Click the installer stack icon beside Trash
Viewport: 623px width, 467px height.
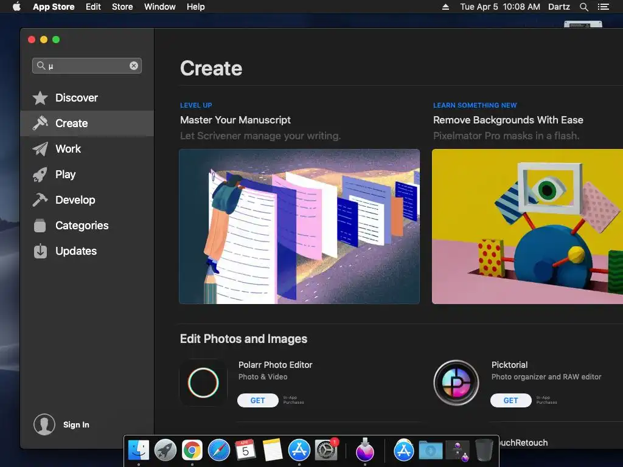pyautogui.click(x=458, y=451)
